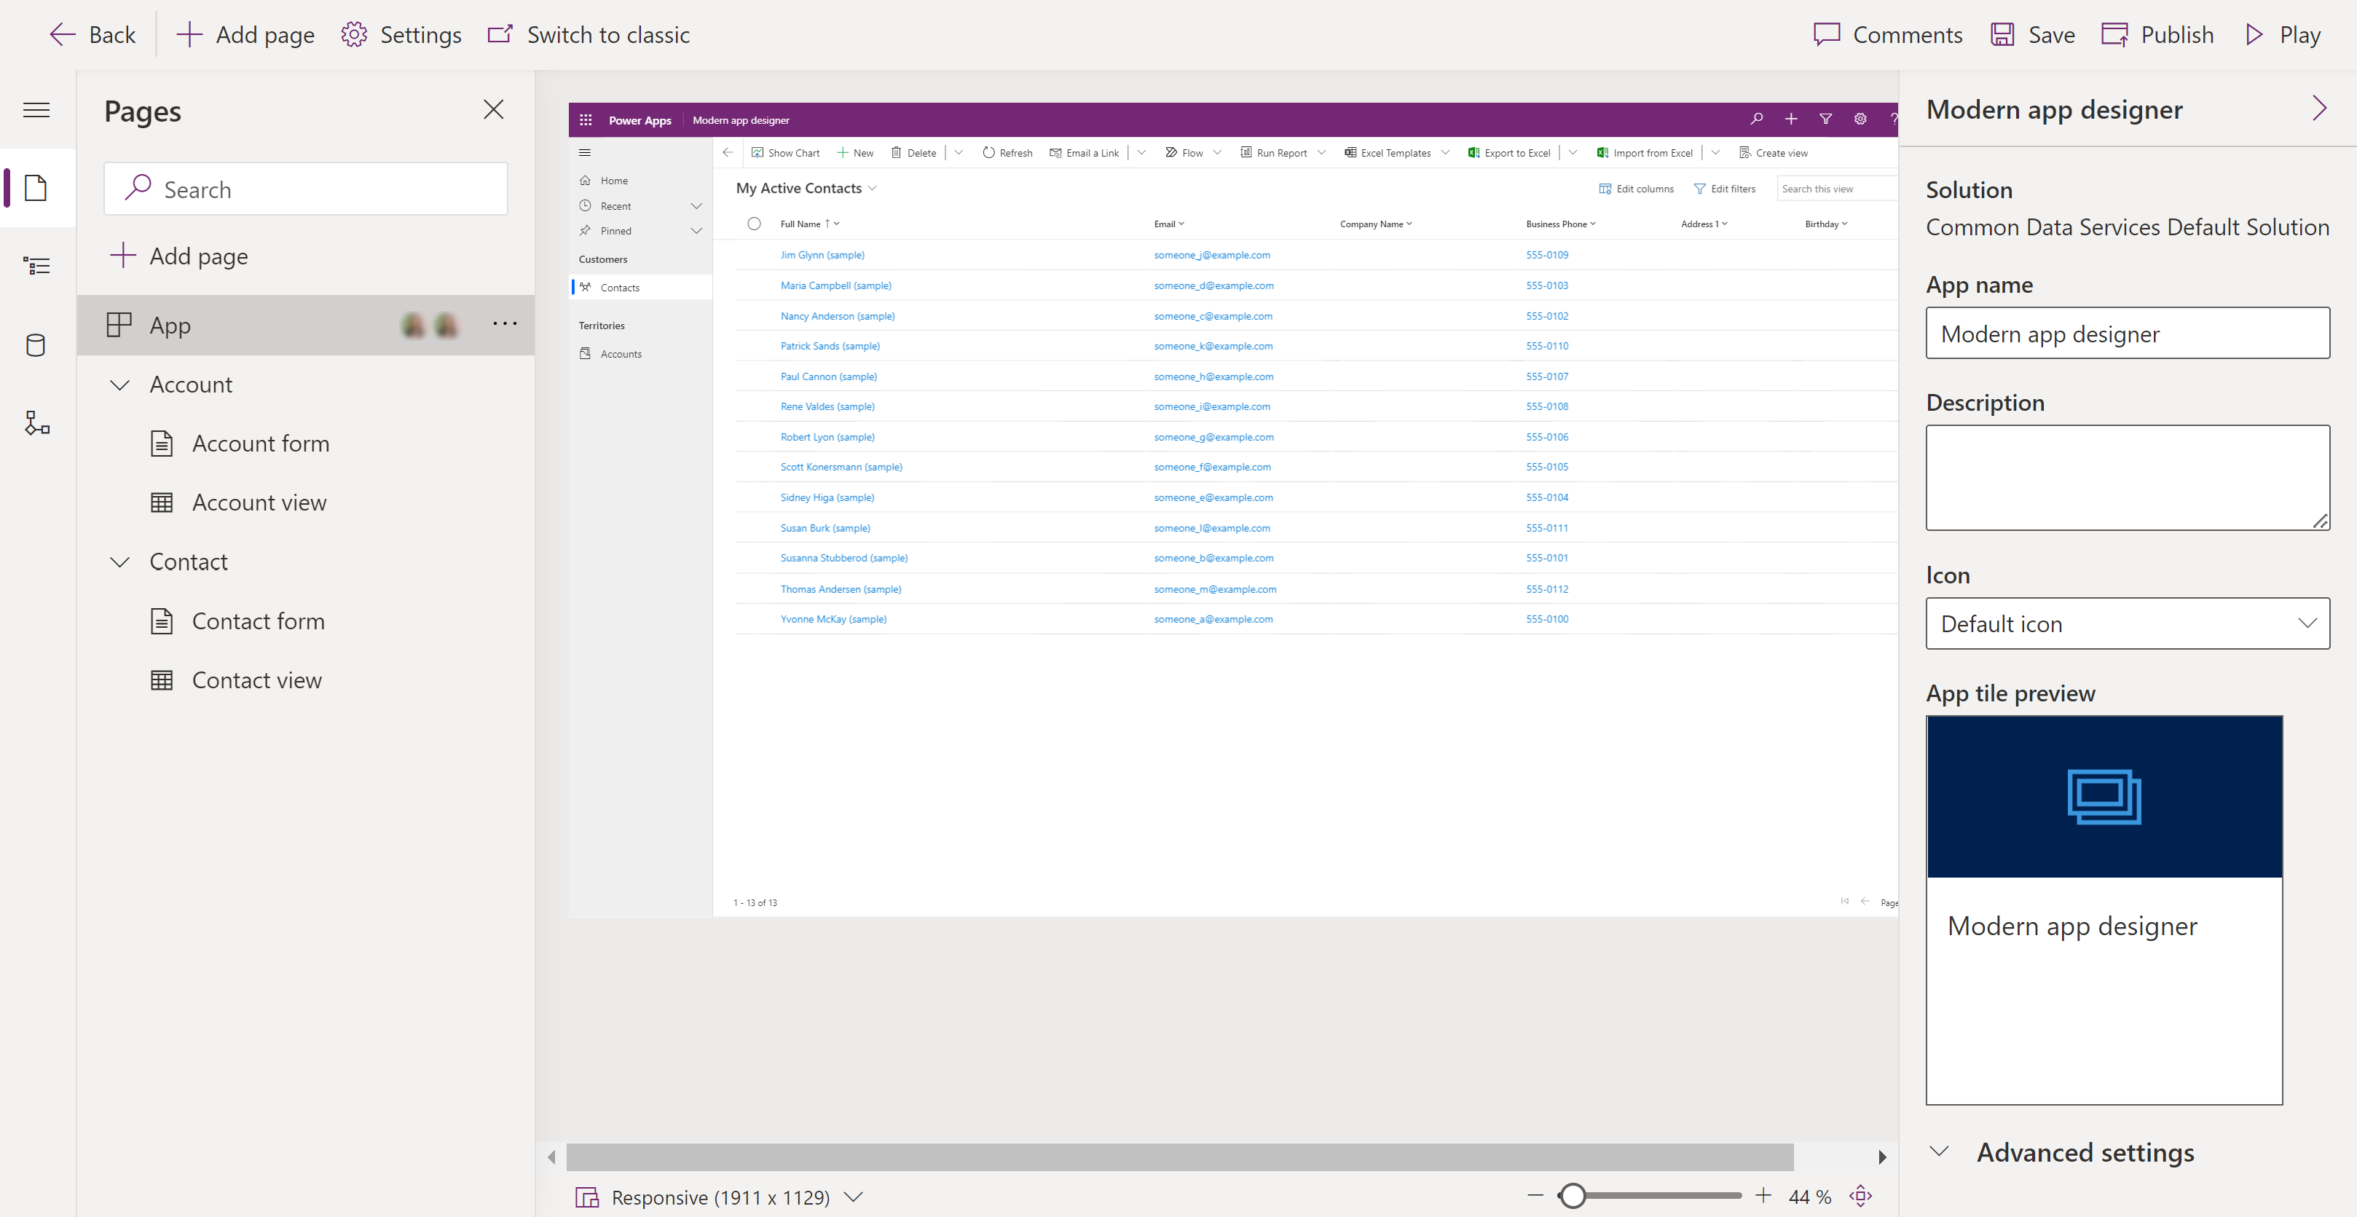Toggle the Select All contacts checkbox

754,222
